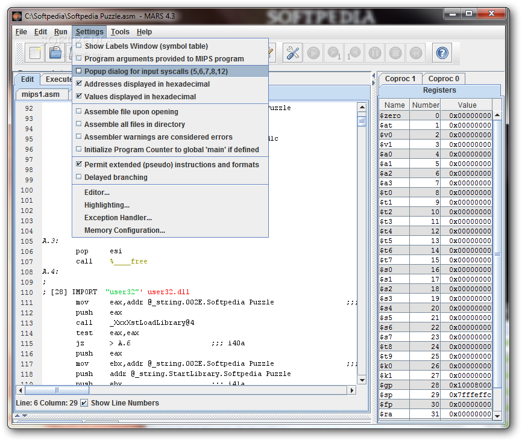
Task: Click the Reset rewind icon
Action: coord(416,53)
